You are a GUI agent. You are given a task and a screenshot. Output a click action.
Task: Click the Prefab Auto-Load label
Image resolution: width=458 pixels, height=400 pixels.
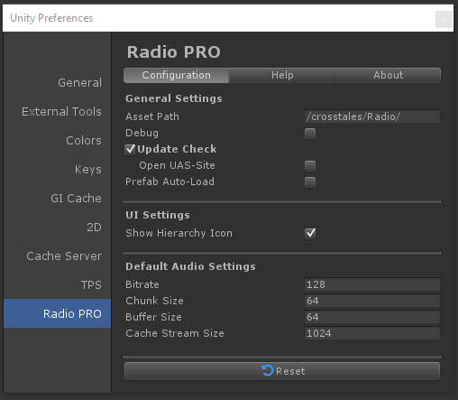pyautogui.click(x=169, y=181)
